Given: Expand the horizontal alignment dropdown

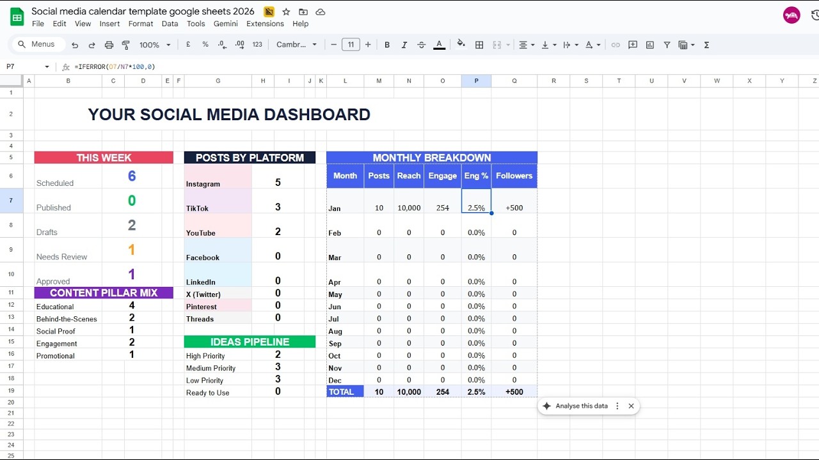Looking at the screenshot, I should (x=532, y=45).
